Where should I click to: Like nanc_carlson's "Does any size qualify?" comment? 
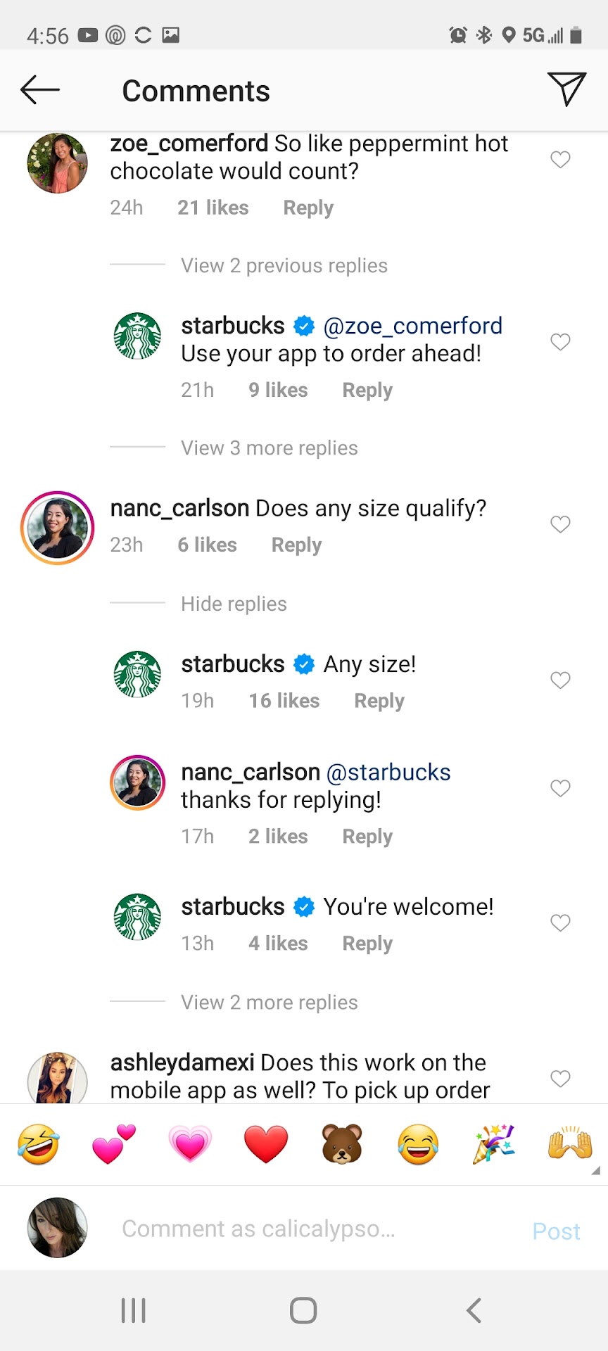click(560, 524)
